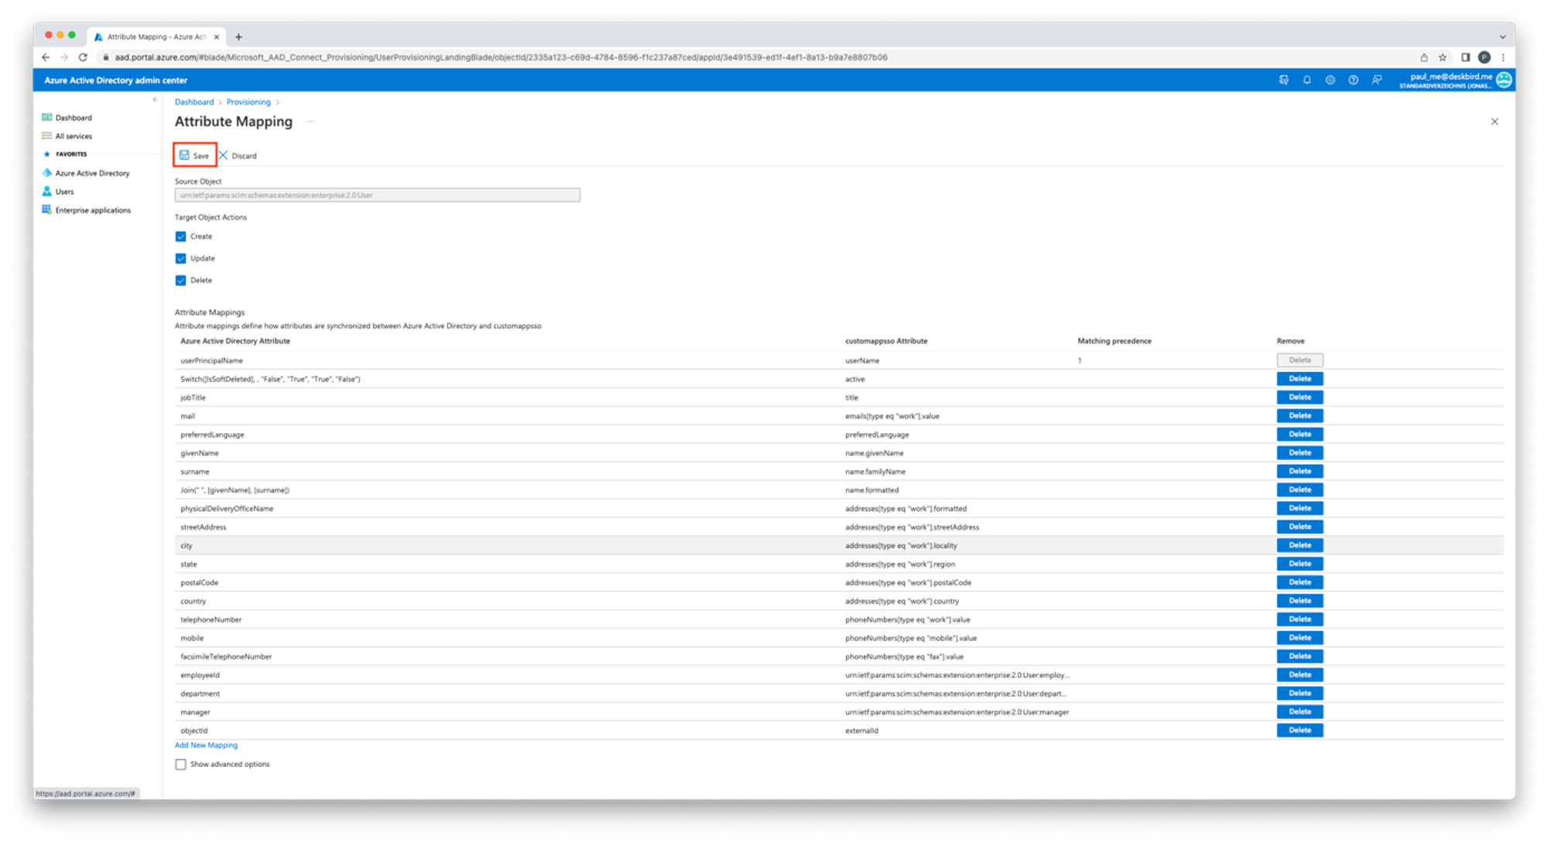
Task: Select Enterprise applications in the sidebar
Action: [91, 210]
